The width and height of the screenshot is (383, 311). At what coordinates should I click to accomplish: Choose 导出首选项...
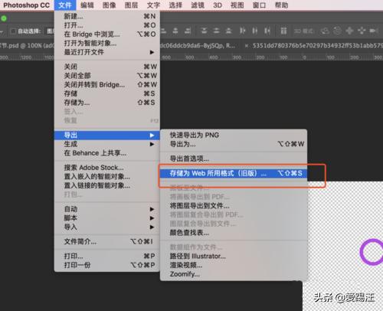[234, 159]
